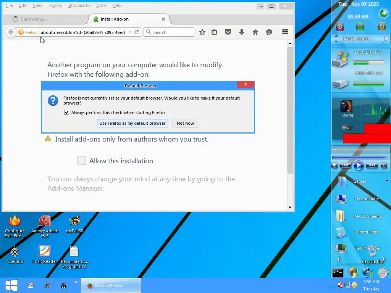The image size is (391, 293).
Task: Open network connections globe sidebar icon
Action: tap(368, 272)
